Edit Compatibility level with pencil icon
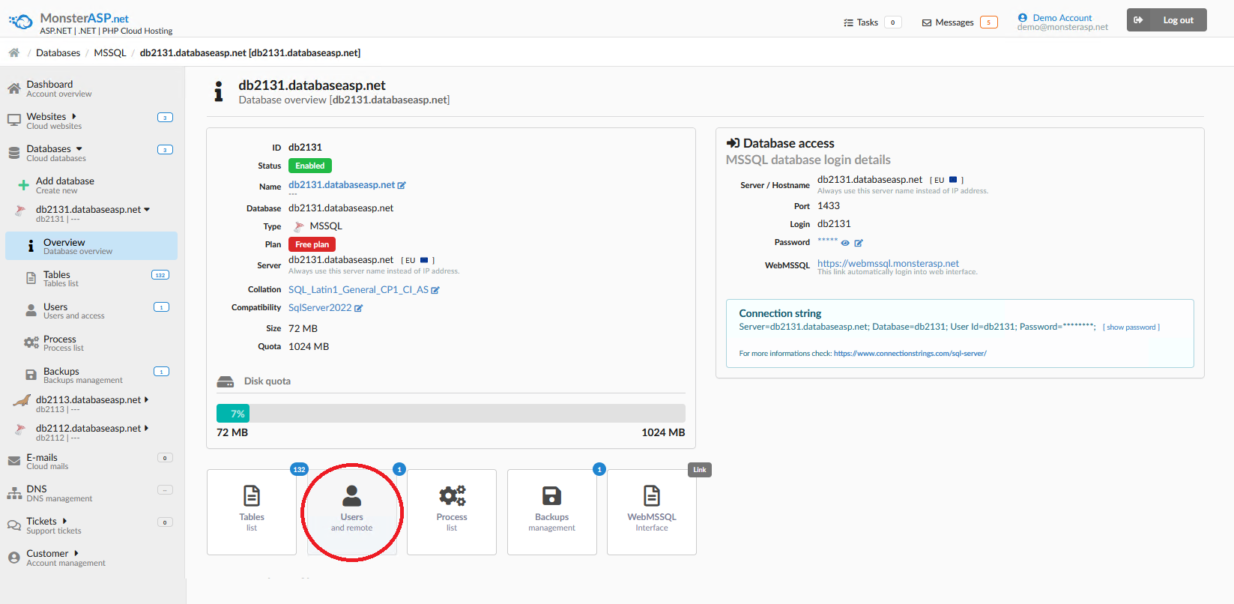This screenshot has width=1234, height=604. (x=358, y=308)
